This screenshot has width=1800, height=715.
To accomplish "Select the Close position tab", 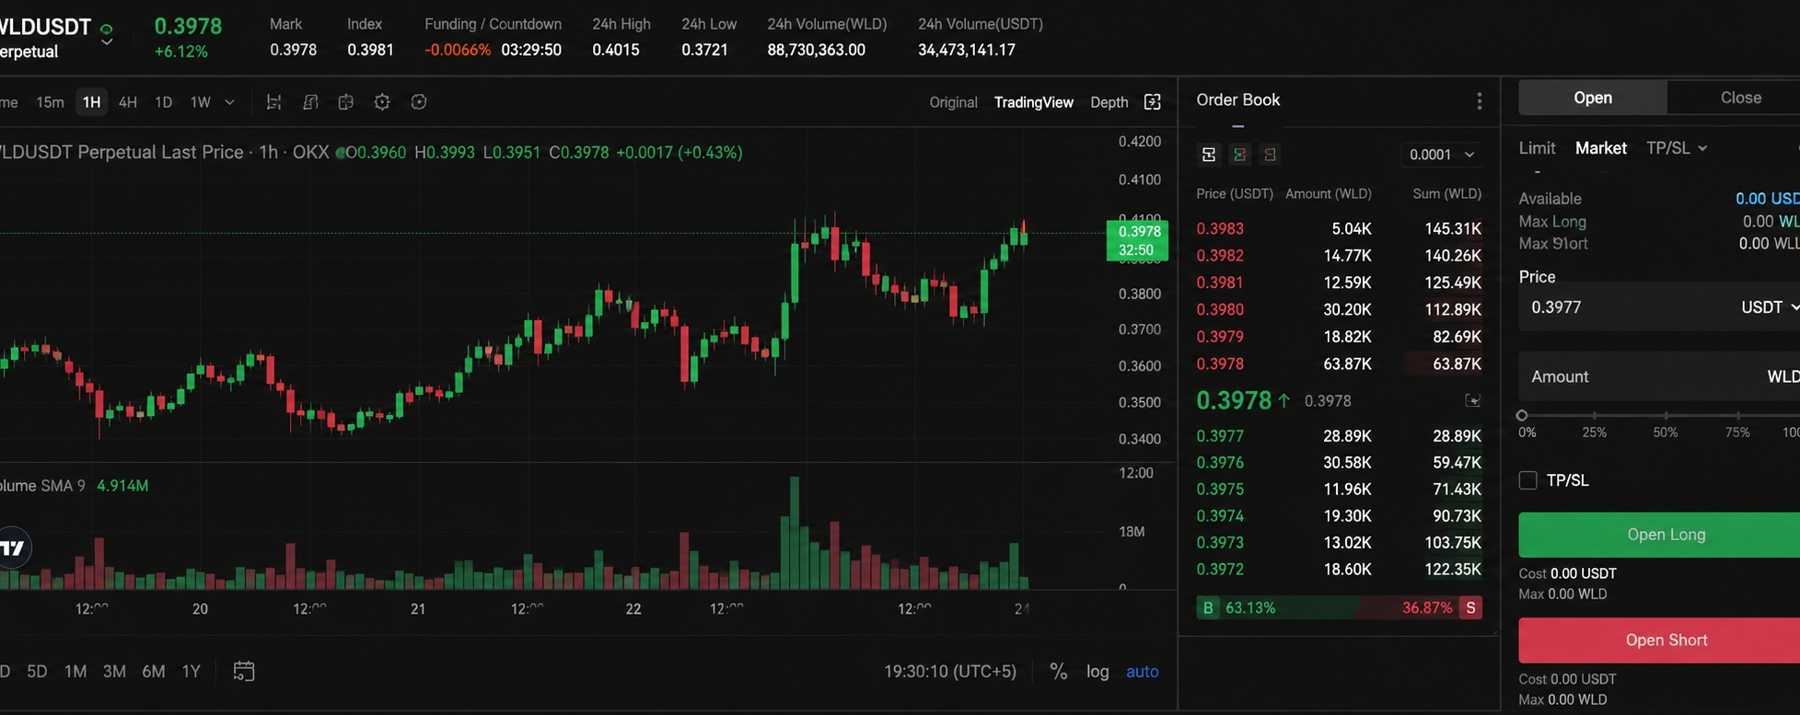I will pos(1734,98).
